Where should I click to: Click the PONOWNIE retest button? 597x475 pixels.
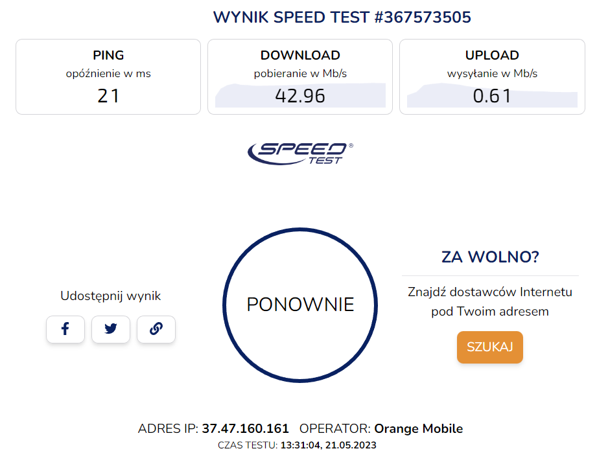coord(299,305)
